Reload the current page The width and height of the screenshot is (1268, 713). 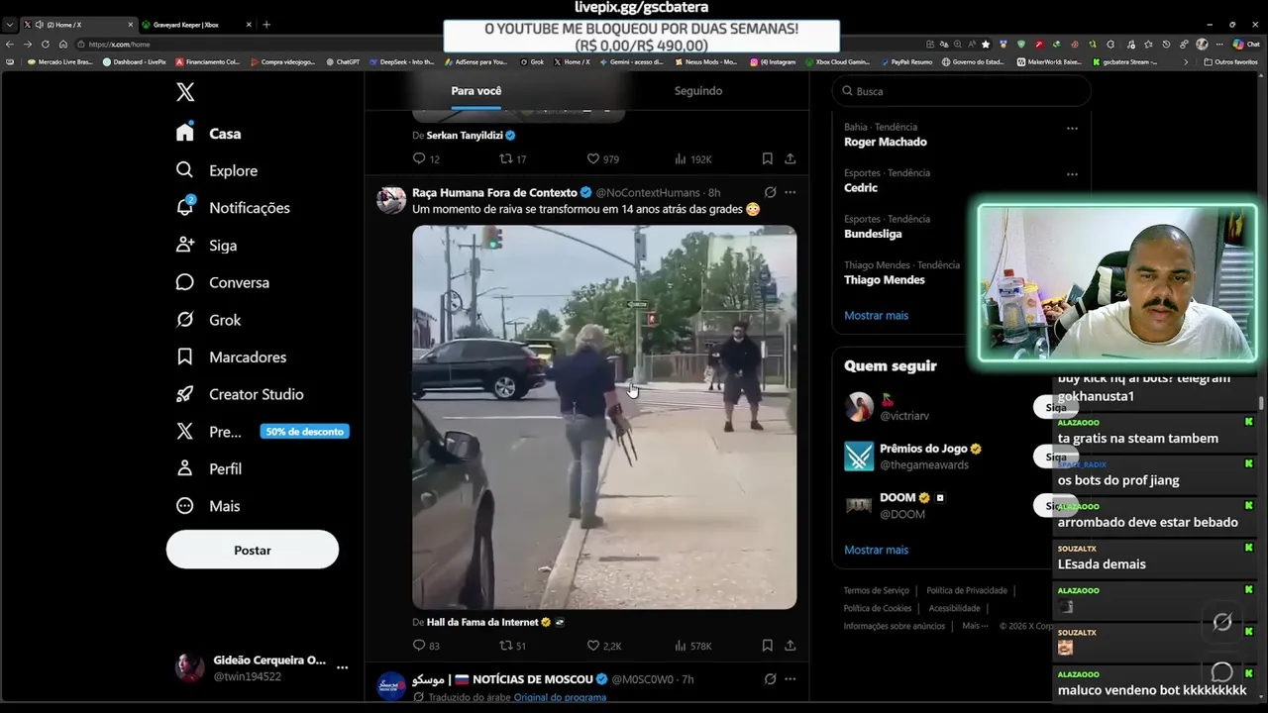tap(46, 44)
